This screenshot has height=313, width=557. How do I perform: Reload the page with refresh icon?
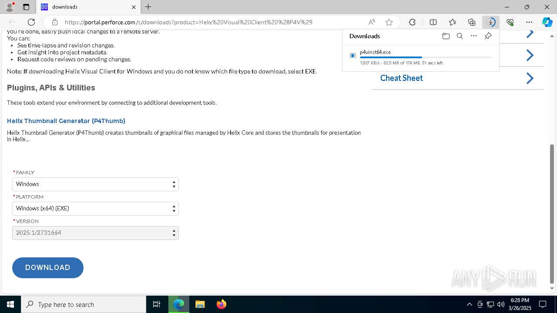tap(31, 22)
